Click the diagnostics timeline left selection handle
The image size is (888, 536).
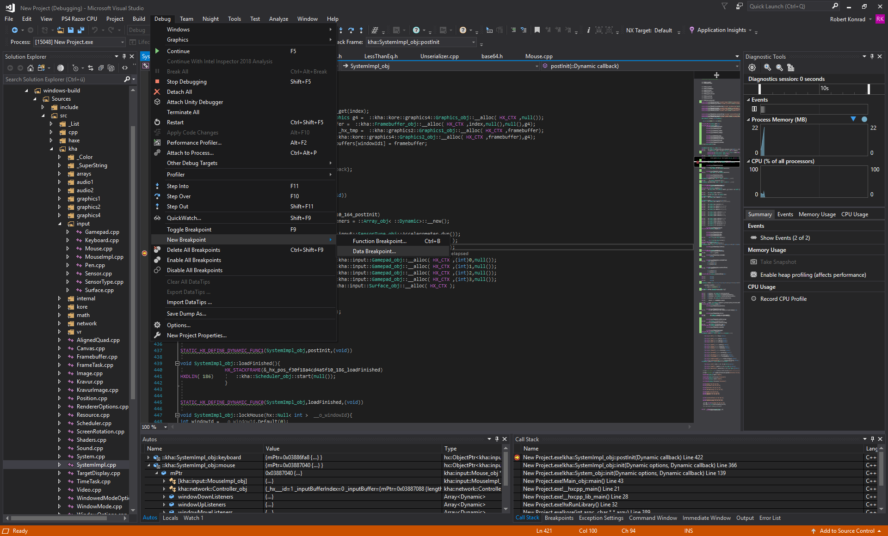[x=759, y=89]
